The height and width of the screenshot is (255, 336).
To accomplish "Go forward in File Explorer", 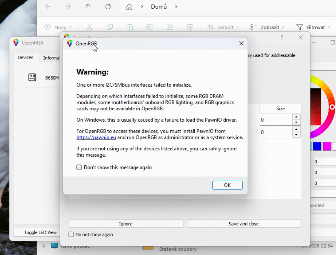I will tap(68, 7).
